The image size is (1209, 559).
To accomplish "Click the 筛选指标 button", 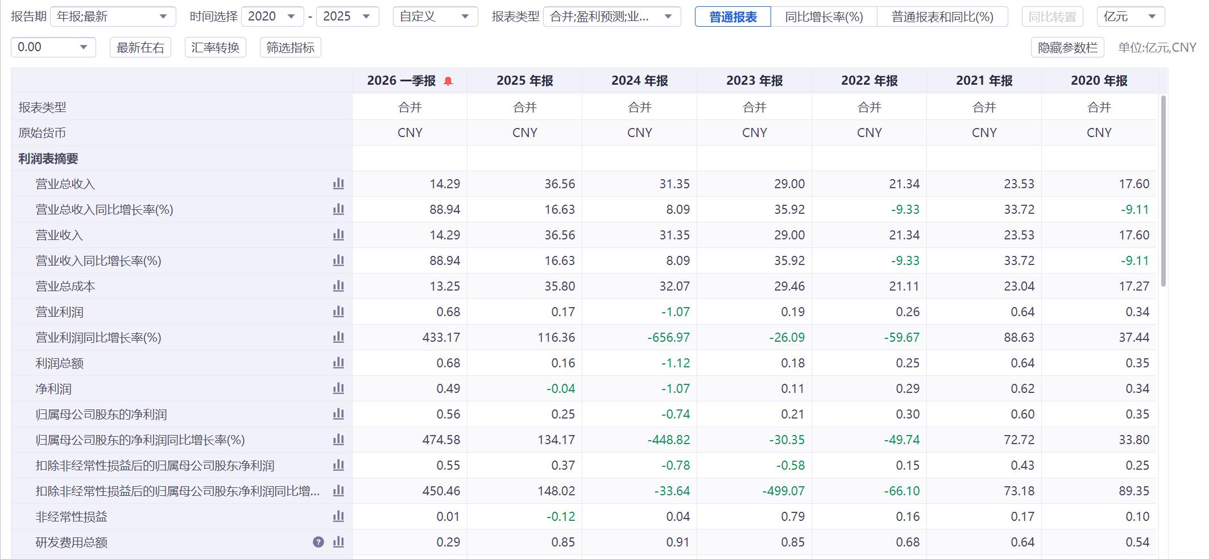I will (x=291, y=47).
